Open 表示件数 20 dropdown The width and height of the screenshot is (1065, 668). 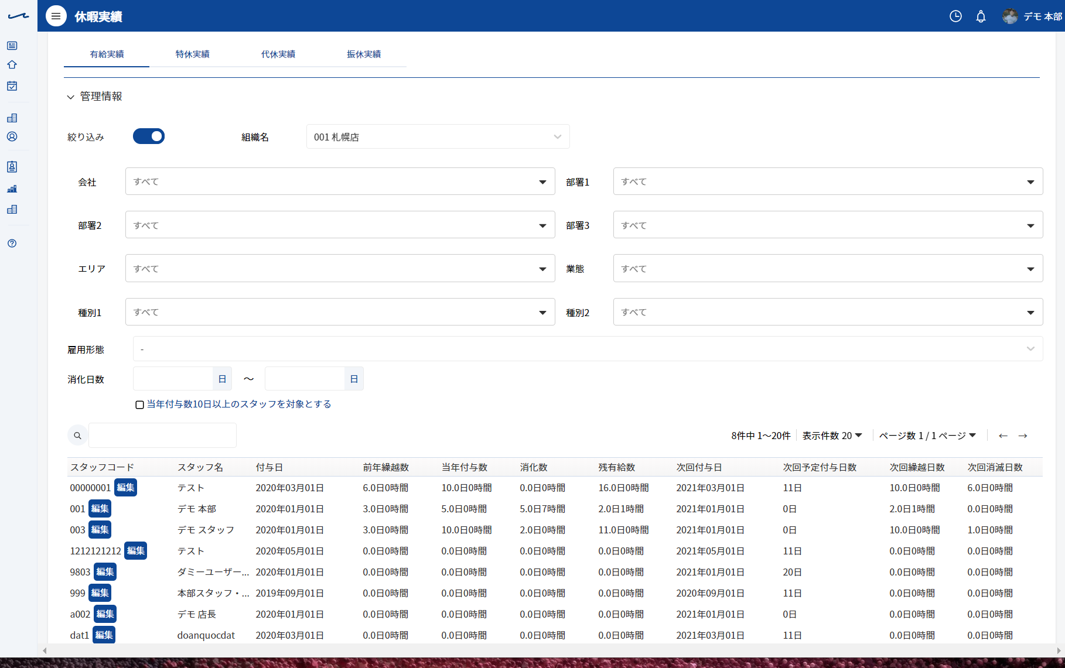[x=832, y=436]
